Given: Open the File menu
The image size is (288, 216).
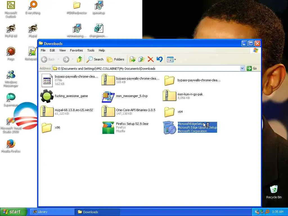Looking at the screenshot, I should [x=43, y=50].
